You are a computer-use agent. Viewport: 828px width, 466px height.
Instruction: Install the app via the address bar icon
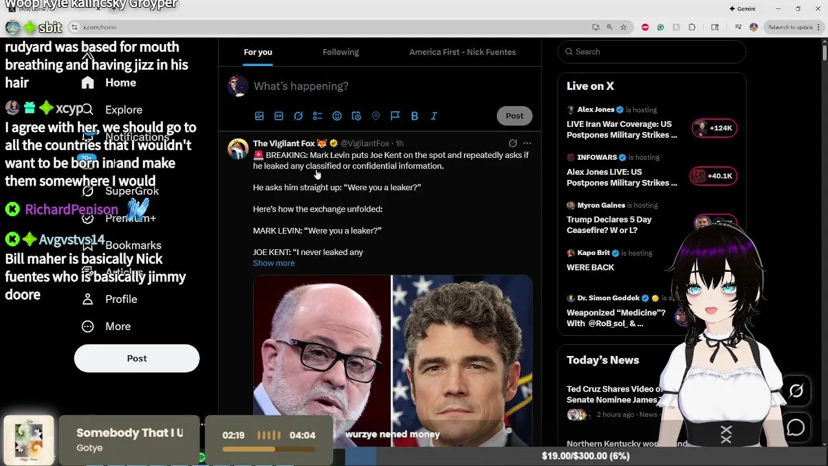coord(596,27)
